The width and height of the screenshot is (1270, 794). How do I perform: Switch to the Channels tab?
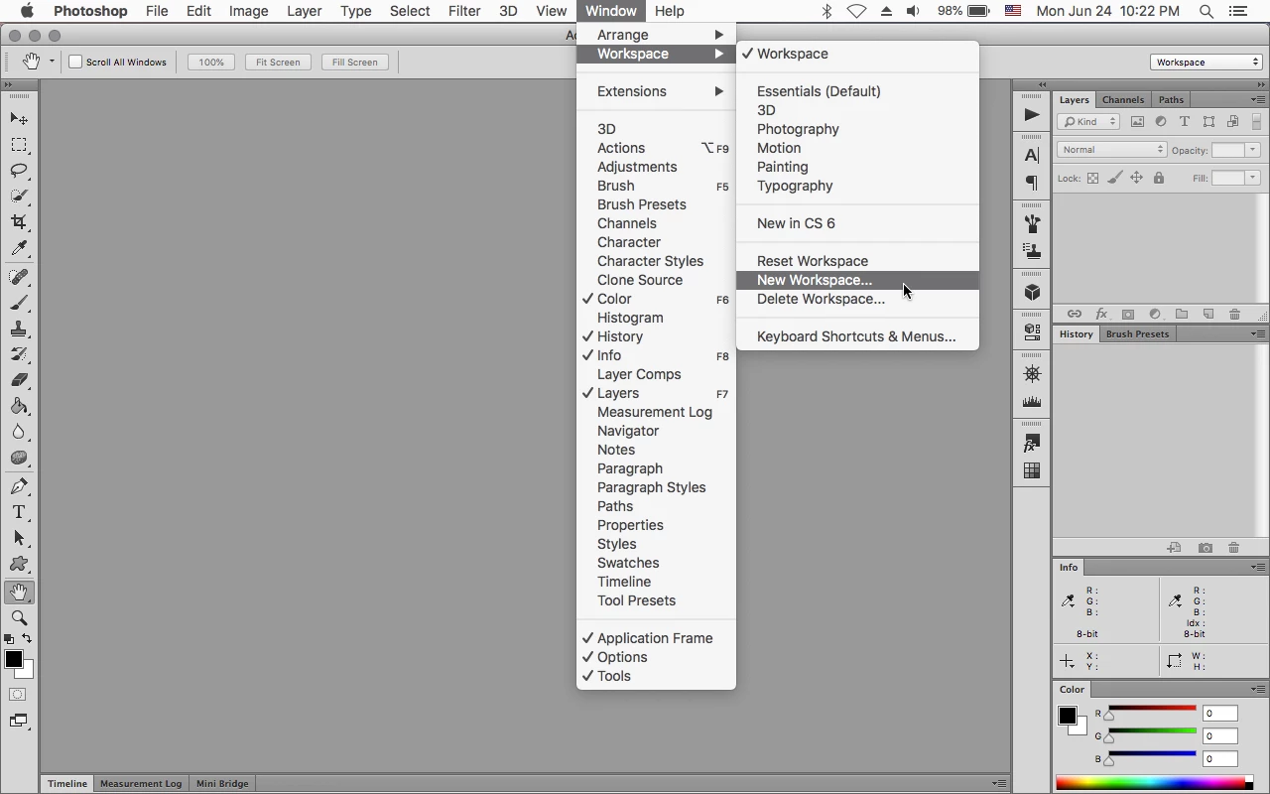coord(1123,100)
